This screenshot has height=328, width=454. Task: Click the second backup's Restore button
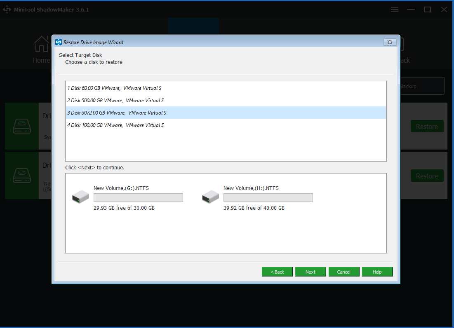pos(427,176)
